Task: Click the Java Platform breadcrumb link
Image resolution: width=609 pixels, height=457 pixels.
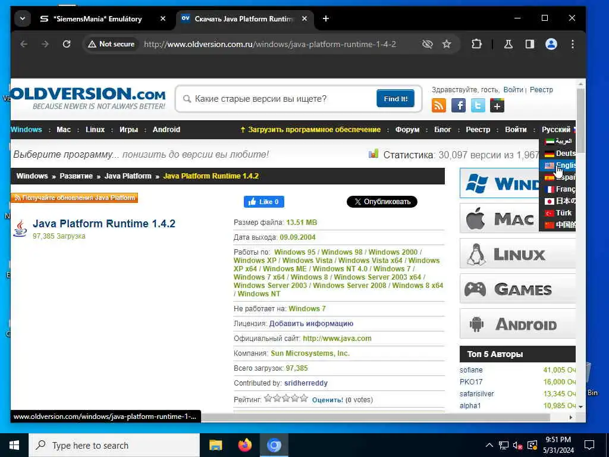Action: point(128,176)
